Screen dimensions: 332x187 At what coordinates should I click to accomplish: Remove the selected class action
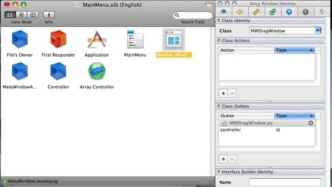pyautogui.click(x=232, y=93)
